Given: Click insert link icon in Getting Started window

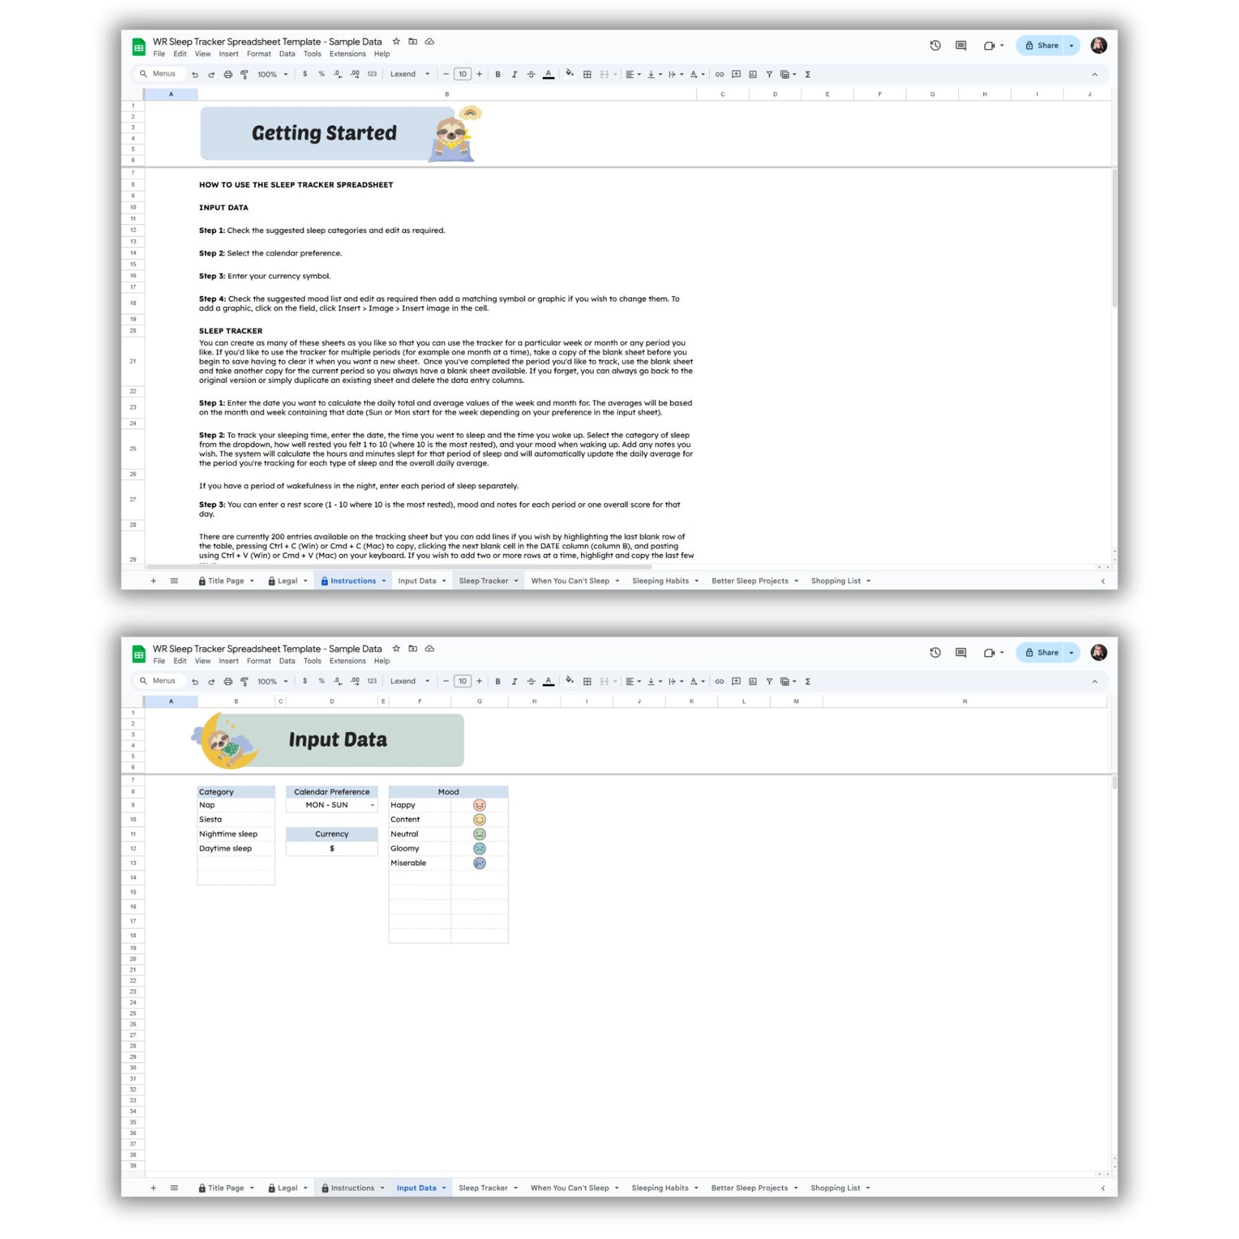Looking at the screenshot, I should (719, 74).
